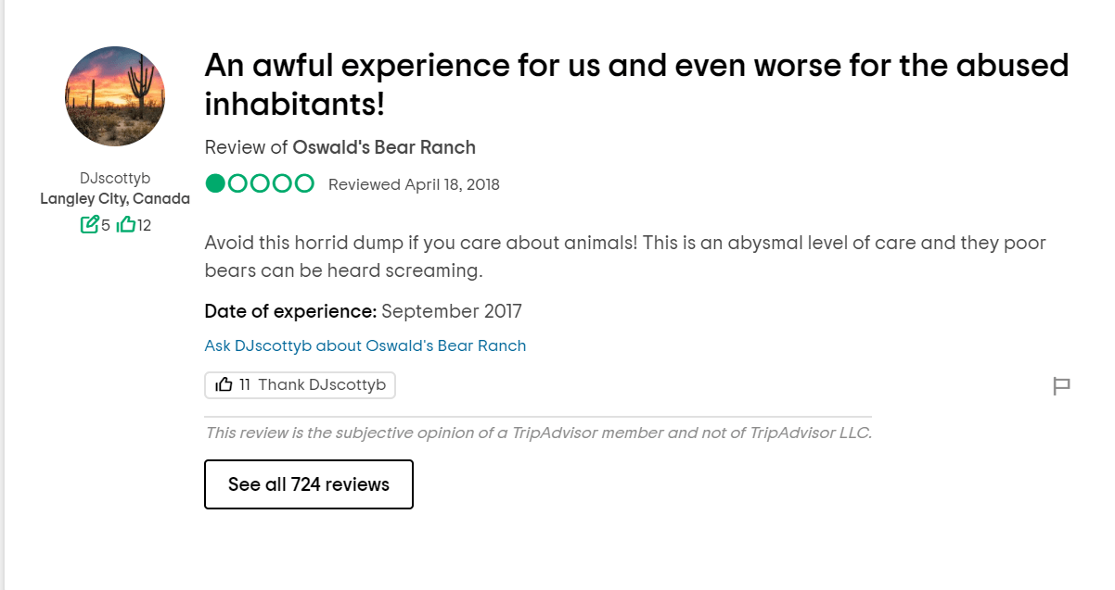Screen dimensions: 1115x590
Task: Click the third rating bubble in the row
Action: tap(260, 183)
